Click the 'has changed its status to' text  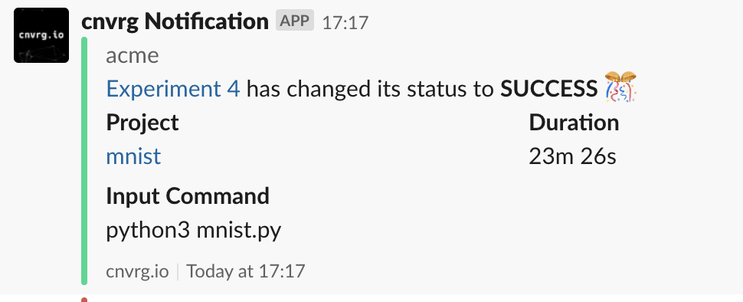point(370,89)
